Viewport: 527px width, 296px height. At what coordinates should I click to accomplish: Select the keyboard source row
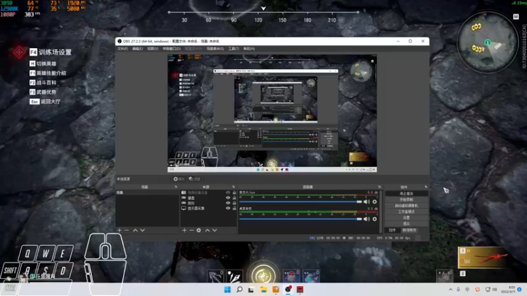coord(208,198)
